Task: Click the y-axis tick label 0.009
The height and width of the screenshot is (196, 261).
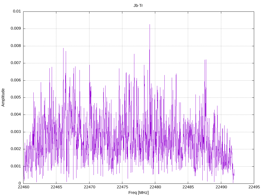Action: 16,29
